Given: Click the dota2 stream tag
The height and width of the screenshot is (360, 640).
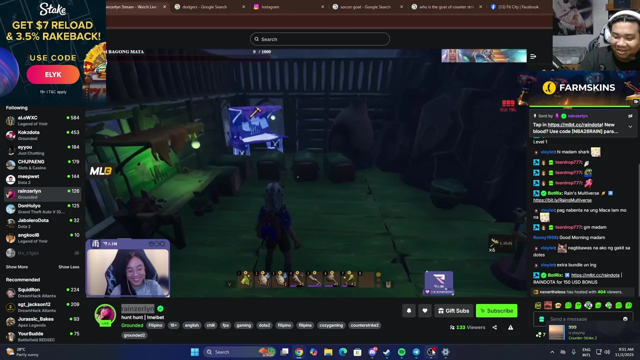Looking at the screenshot, I should click(x=264, y=325).
